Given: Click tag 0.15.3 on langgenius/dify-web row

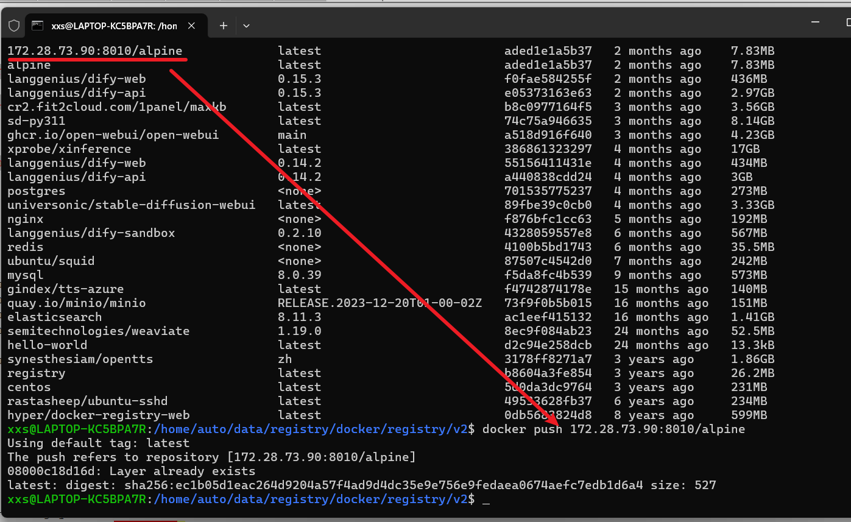Looking at the screenshot, I should tap(299, 79).
